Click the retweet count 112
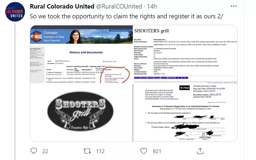 click(100, 151)
